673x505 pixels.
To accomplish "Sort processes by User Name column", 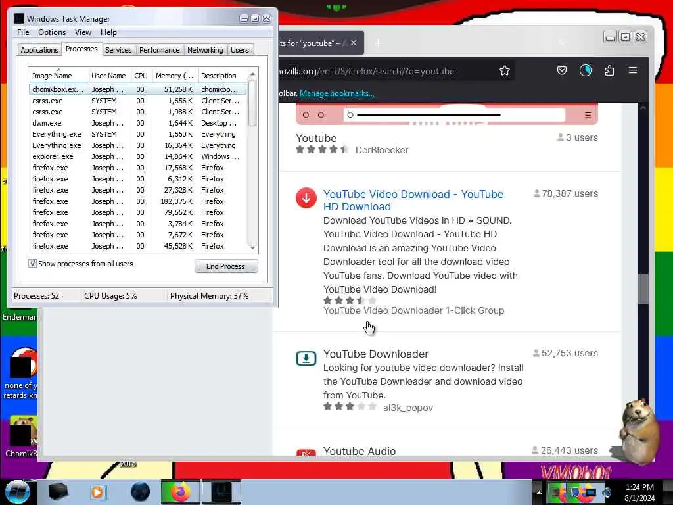I will (109, 76).
